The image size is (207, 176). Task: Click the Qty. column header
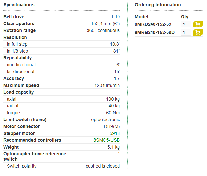(x=185, y=17)
